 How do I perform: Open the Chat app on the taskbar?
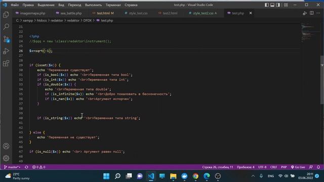pos(140,176)
